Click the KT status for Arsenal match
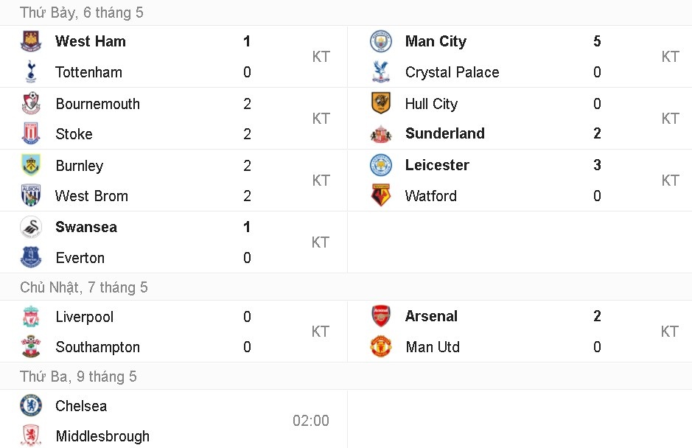692x448 pixels. pos(669,332)
